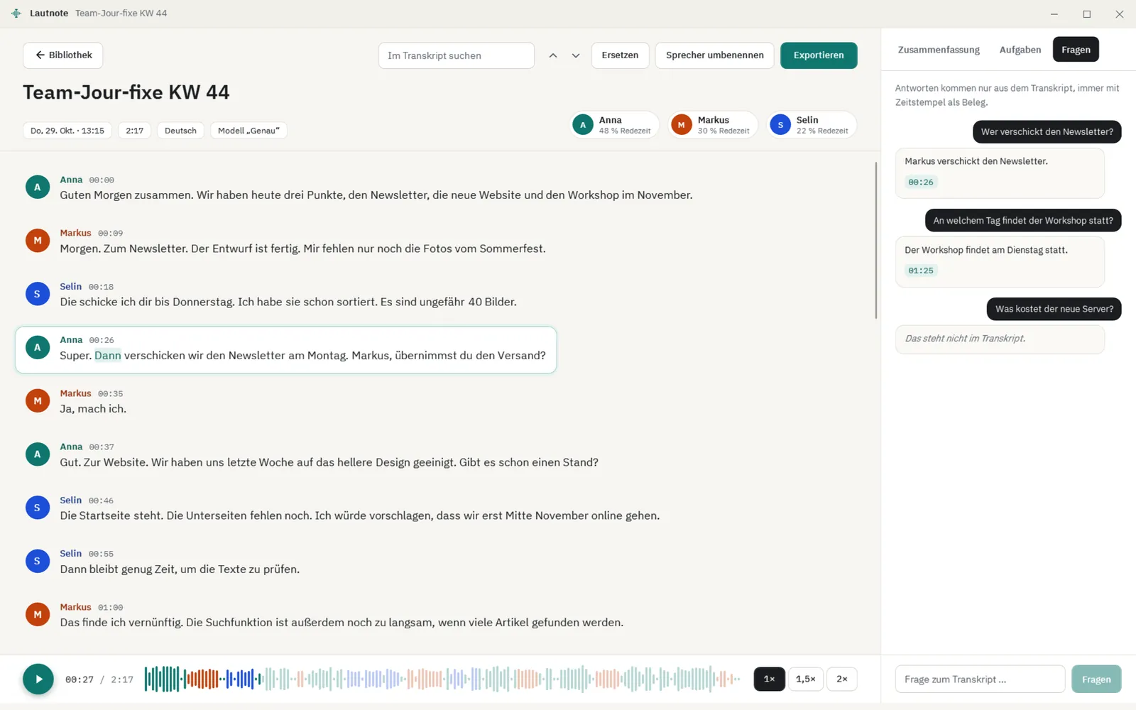Open Sprecher umbenennen dialog
Viewport: 1136px width, 710px height.
714,55
